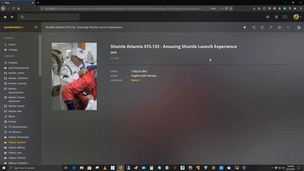The height and width of the screenshot is (171, 304).
Task: Set the star rating for this video
Action: click(279, 53)
